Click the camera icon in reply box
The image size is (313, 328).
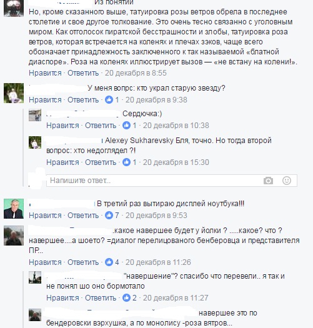(x=268, y=181)
